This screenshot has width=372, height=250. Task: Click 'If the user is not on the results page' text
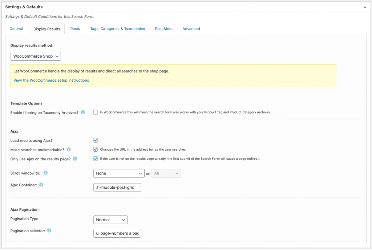(179, 159)
